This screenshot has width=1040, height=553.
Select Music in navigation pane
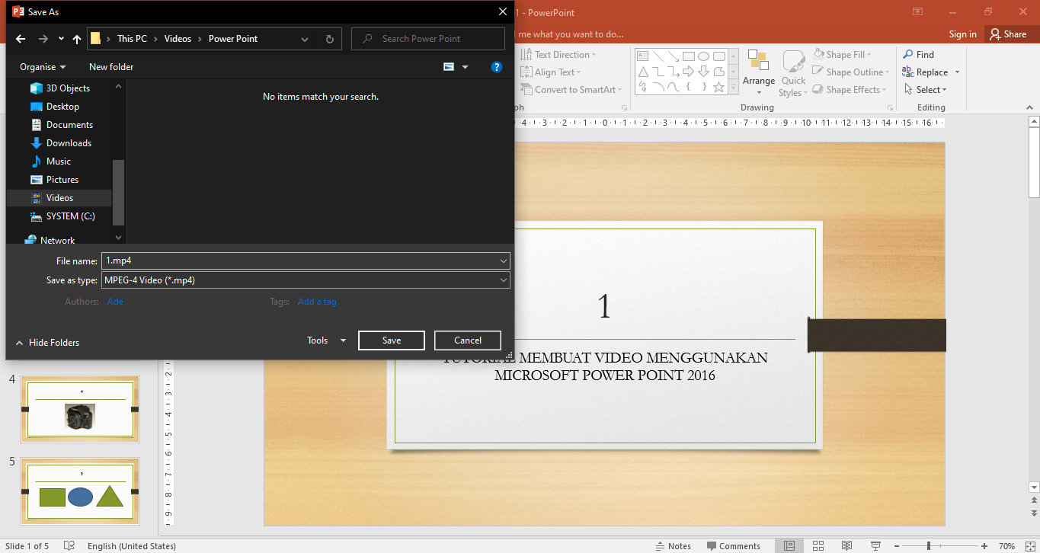coord(51,161)
